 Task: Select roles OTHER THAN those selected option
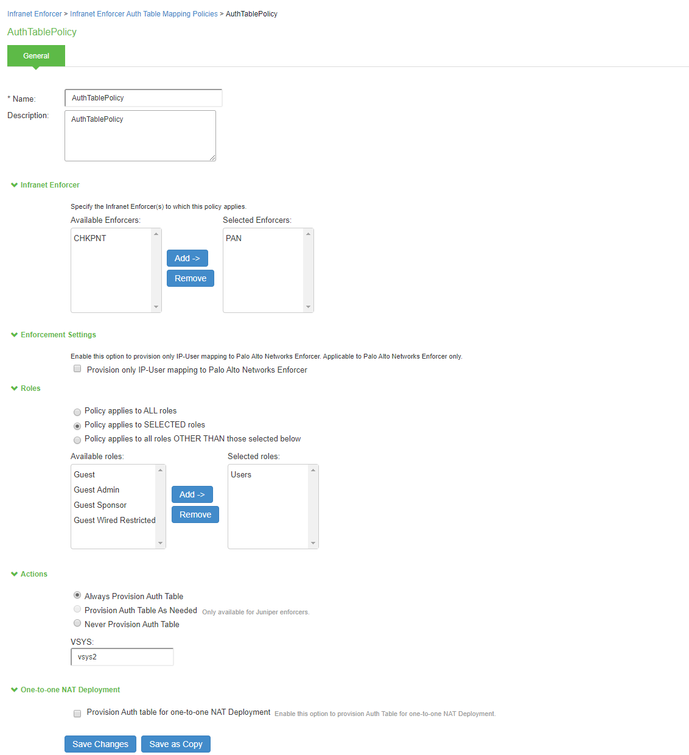(x=77, y=440)
